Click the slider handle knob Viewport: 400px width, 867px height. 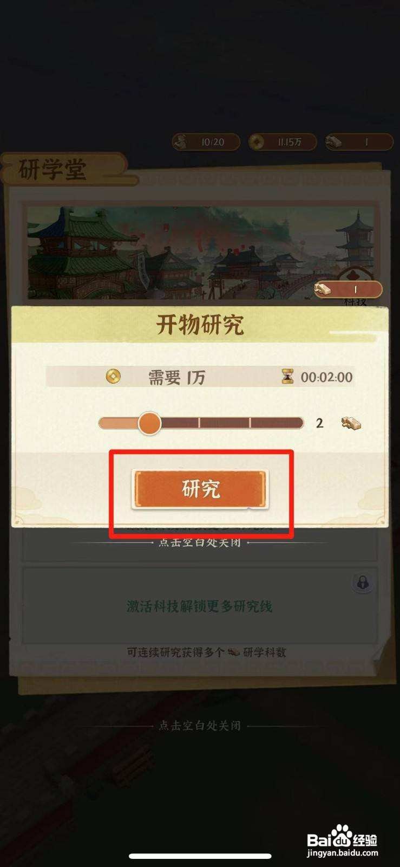point(149,423)
